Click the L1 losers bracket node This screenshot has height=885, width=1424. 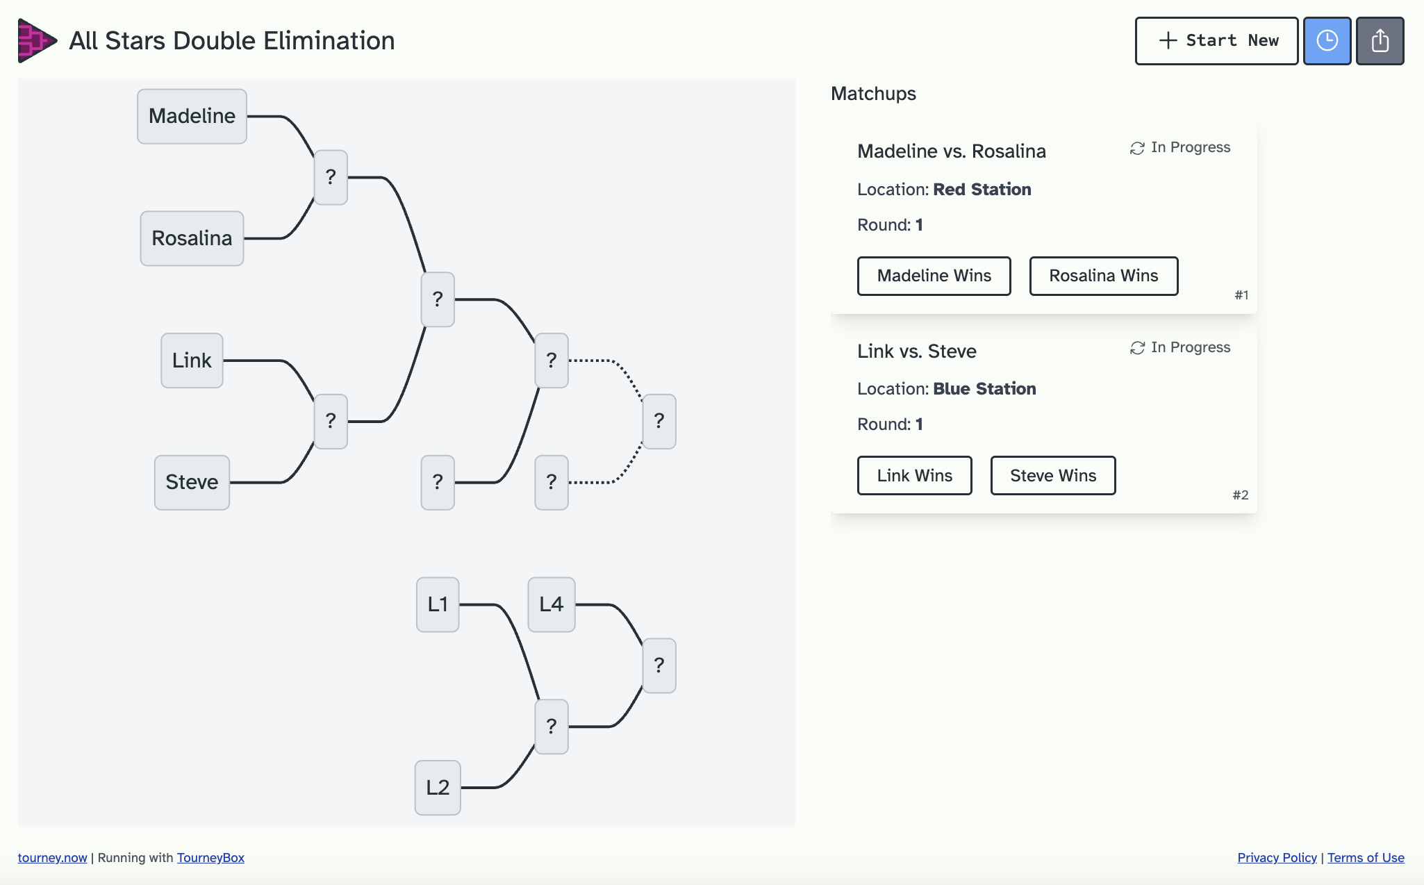click(437, 604)
